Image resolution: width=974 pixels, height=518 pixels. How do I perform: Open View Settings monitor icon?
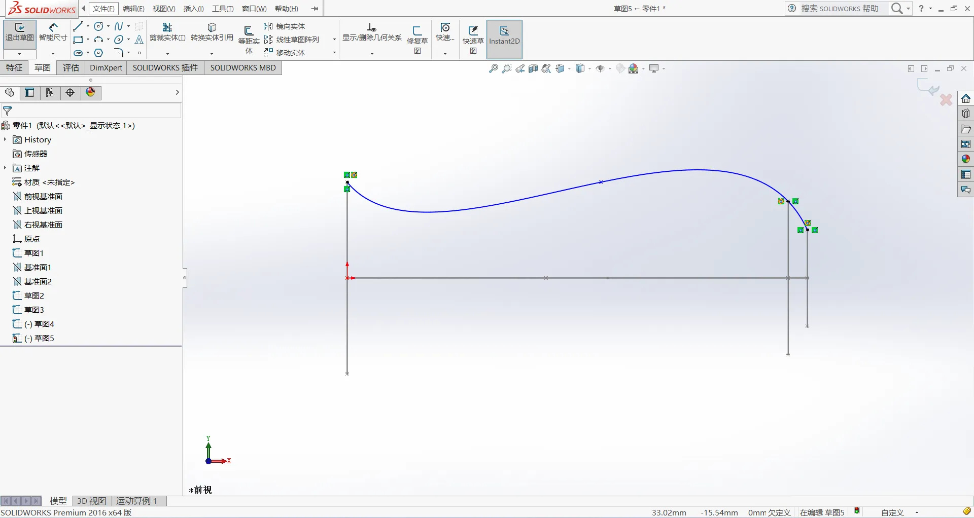[654, 68]
